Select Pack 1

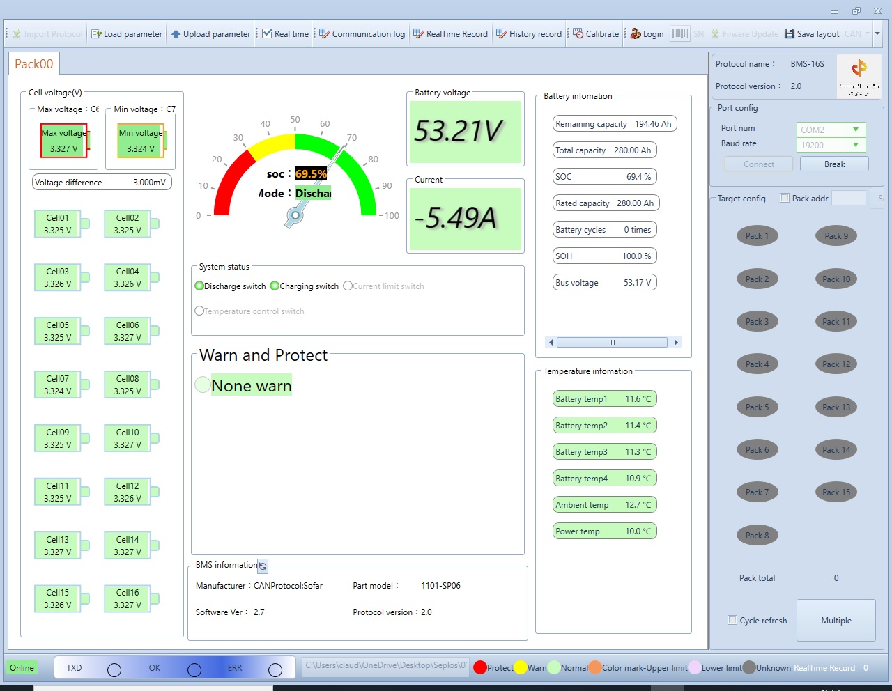757,235
